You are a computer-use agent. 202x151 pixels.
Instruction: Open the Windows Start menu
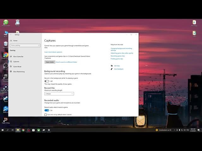point(3,130)
